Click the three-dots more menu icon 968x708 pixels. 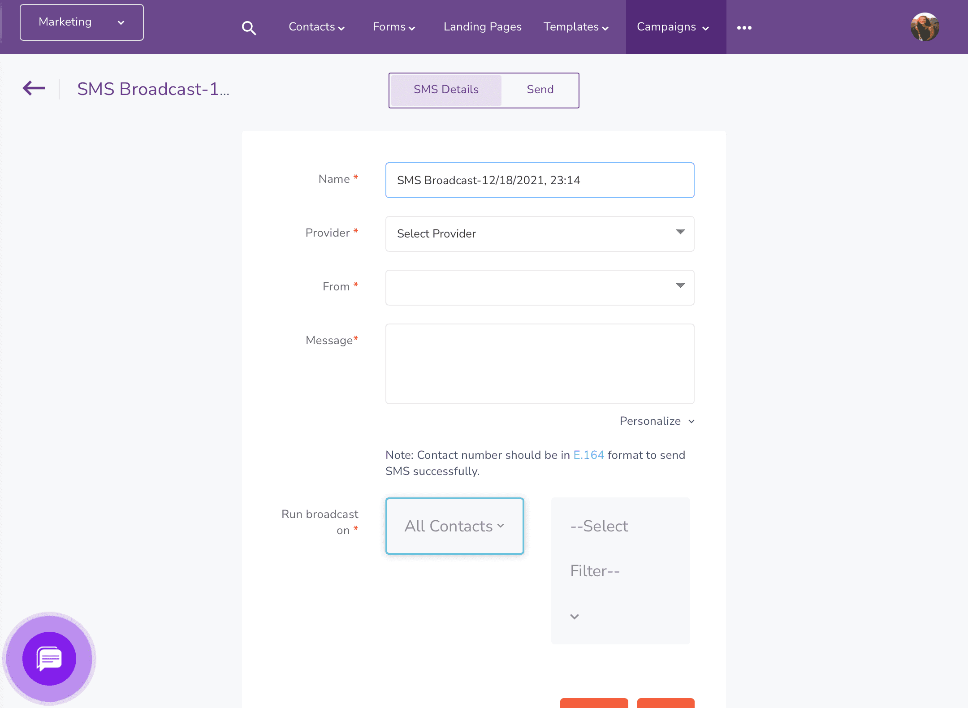pyautogui.click(x=744, y=28)
